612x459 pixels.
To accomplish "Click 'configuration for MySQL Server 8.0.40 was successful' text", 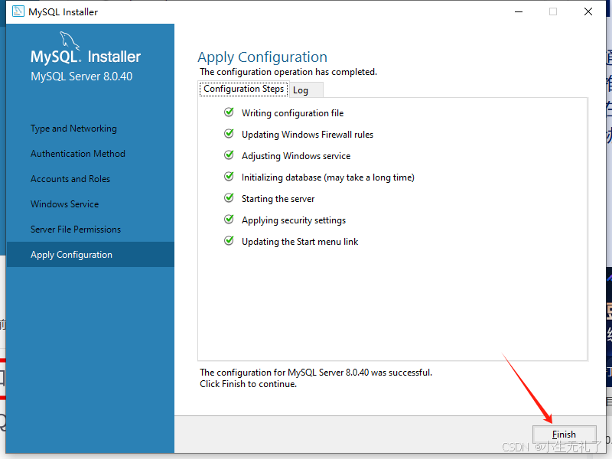I will click(324, 373).
